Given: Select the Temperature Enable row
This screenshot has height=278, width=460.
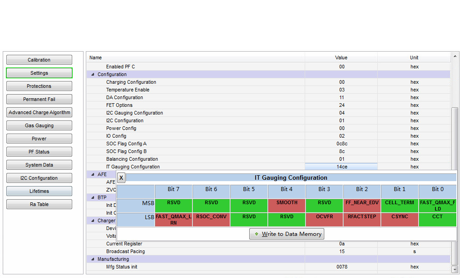Looking at the screenshot, I should point(268,90).
